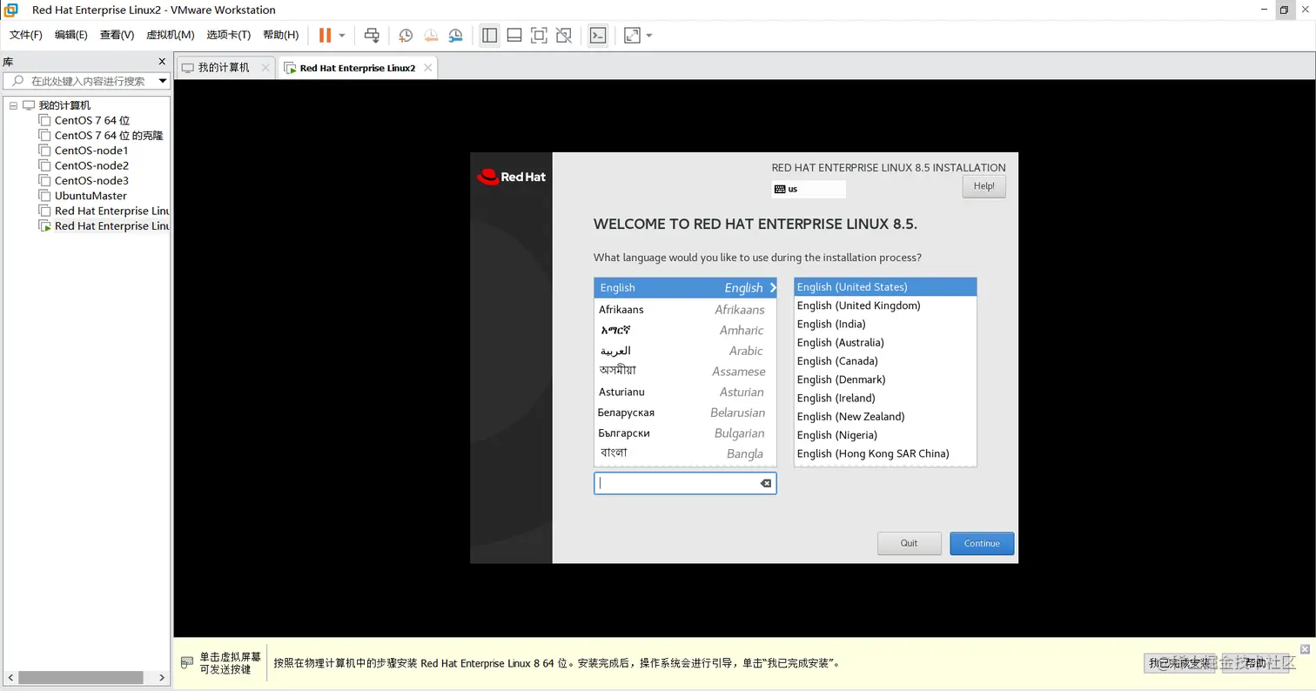Select the CentOS-node1 virtual machine
1316x691 pixels.
(91, 151)
